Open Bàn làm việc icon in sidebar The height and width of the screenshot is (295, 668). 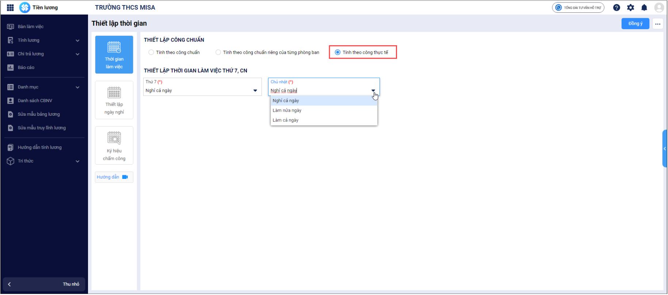coord(11,27)
